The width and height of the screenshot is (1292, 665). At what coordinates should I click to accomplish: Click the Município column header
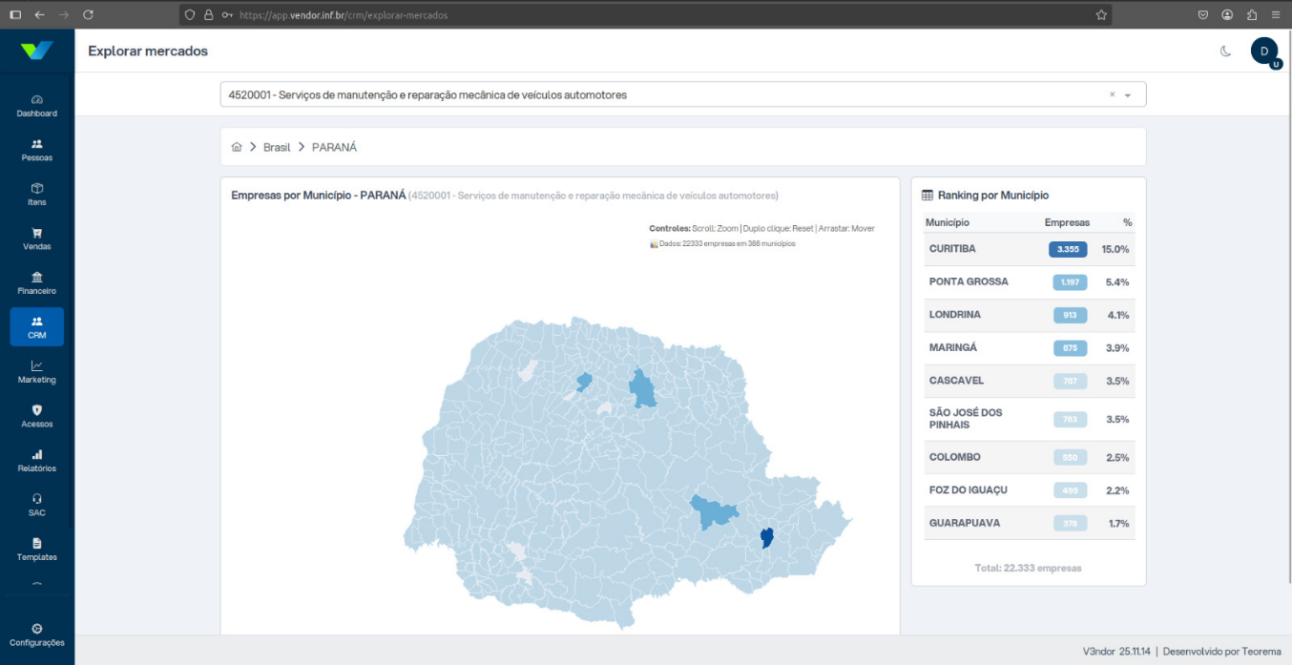948,222
